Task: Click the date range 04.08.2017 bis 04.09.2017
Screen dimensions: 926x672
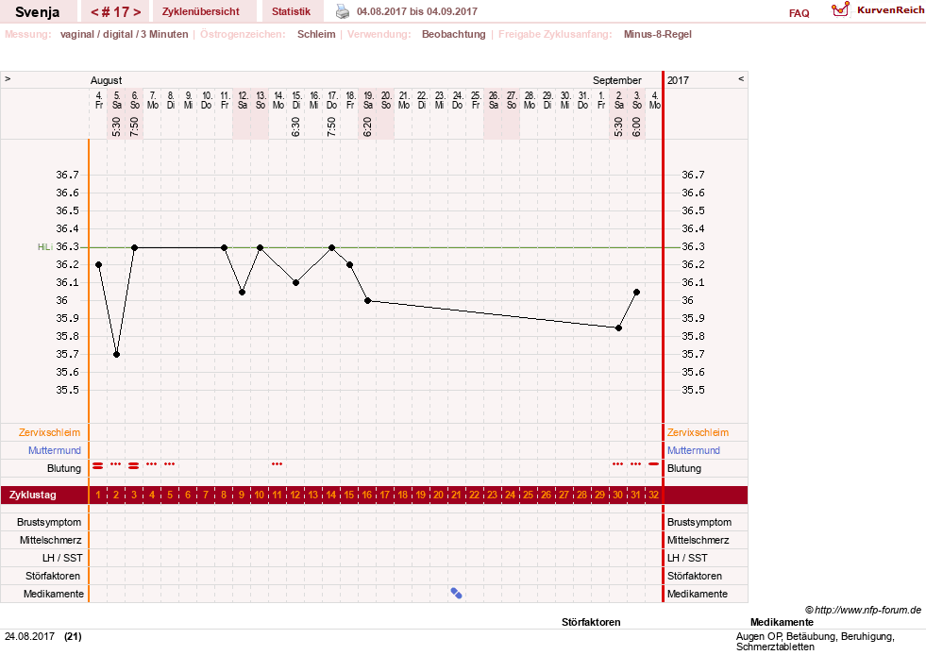Action: tap(417, 11)
